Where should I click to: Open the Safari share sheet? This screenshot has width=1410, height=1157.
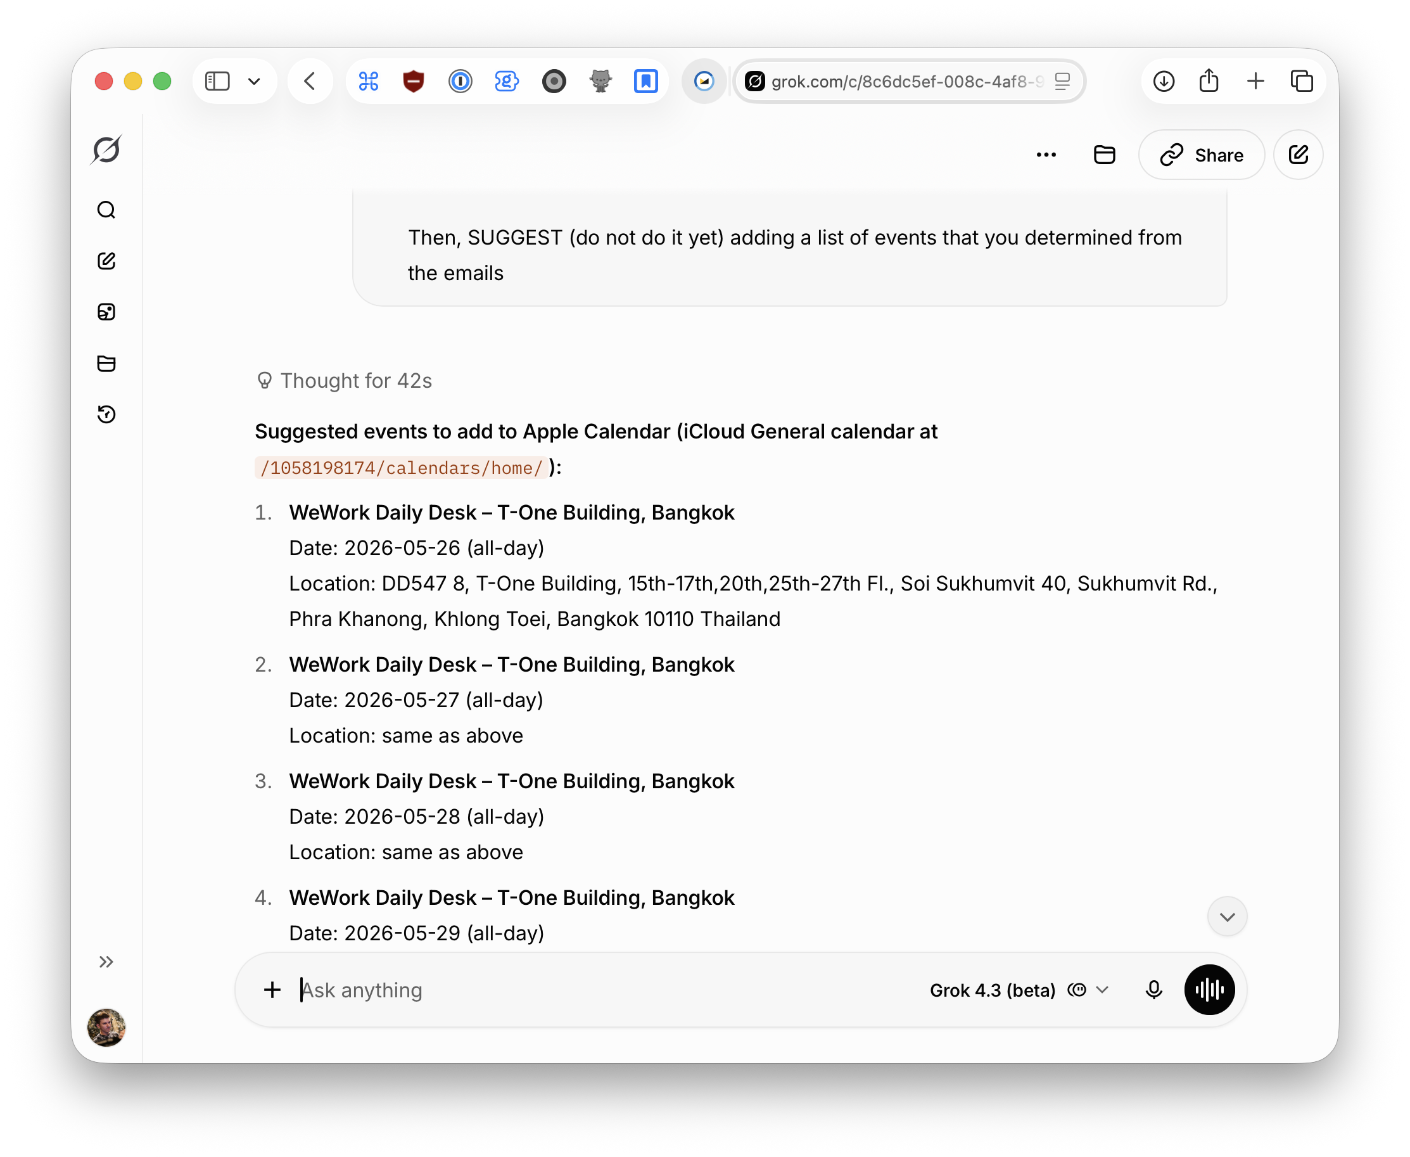click(x=1209, y=80)
